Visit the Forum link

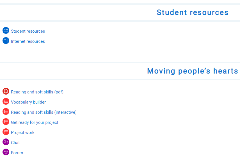pyautogui.click(x=17, y=153)
